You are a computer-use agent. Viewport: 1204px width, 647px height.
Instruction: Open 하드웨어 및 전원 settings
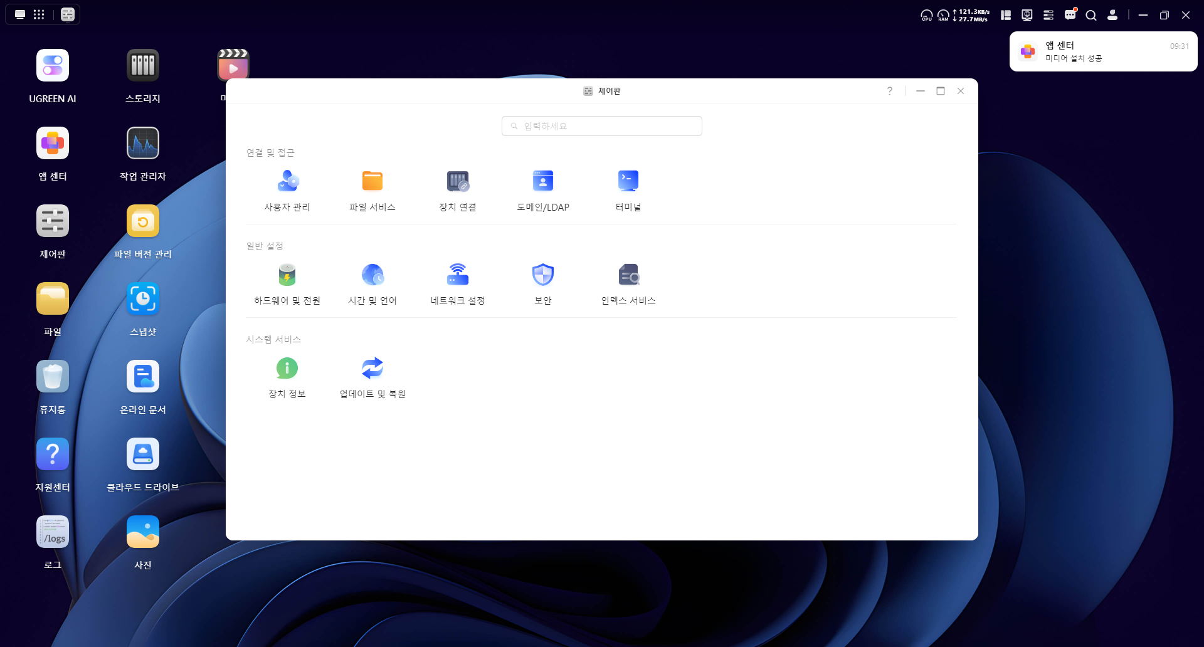287,284
